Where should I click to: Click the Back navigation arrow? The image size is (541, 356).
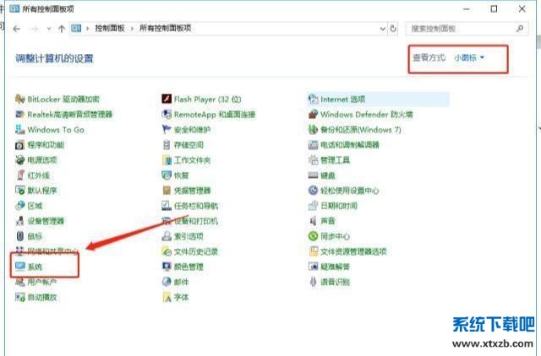[18, 28]
